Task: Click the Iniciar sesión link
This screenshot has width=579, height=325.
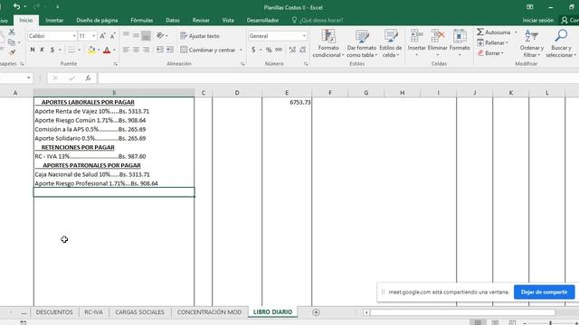Action: coord(538,20)
